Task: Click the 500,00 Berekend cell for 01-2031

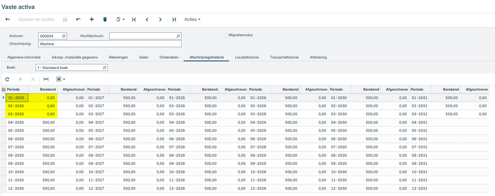Action: click(x=446, y=98)
